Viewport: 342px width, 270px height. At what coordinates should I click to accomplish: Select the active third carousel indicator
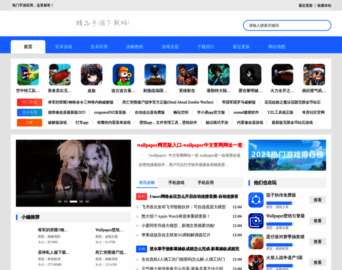(x=73, y=202)
